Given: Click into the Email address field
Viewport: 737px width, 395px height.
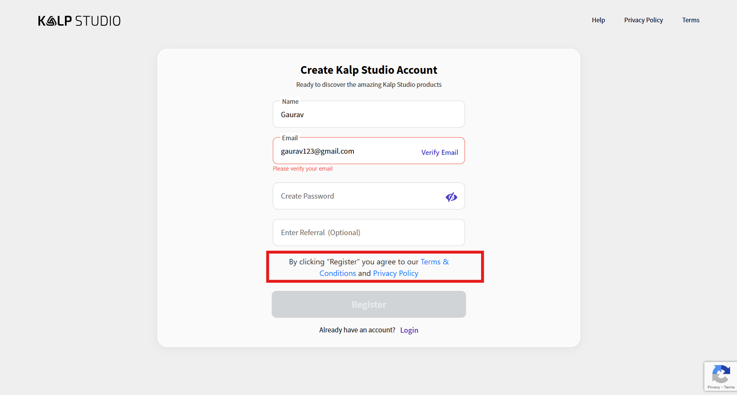Looking at the screenshot, I should (346, 151).
